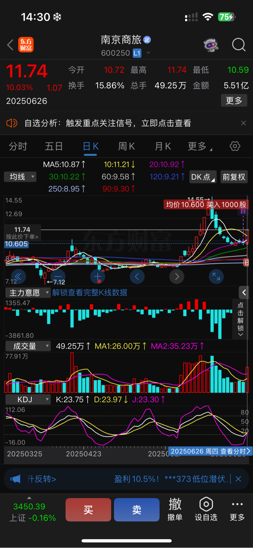Tap the K:23.75 KDJ value
This screenshot has width=253, height=548.
click(x=73, y=400)
